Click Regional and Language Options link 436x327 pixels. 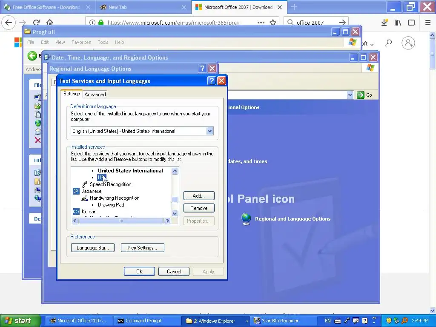pos(293,219)
